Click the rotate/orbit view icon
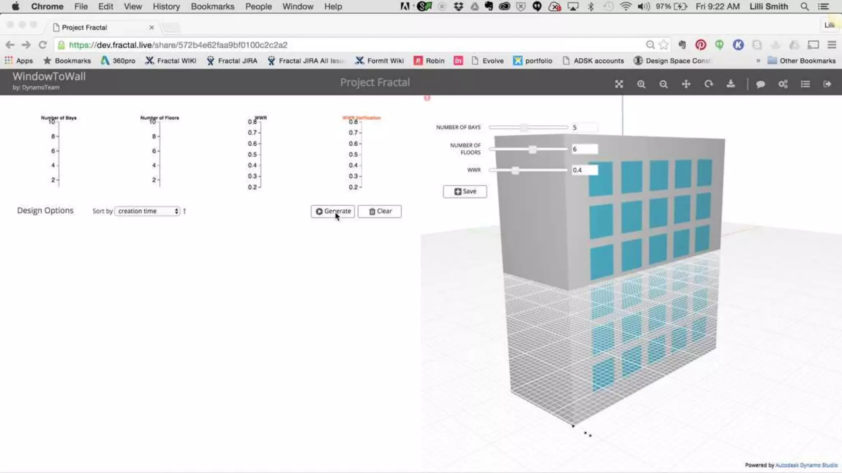Screen dimensions: 842x473 [x=708, y=84]
